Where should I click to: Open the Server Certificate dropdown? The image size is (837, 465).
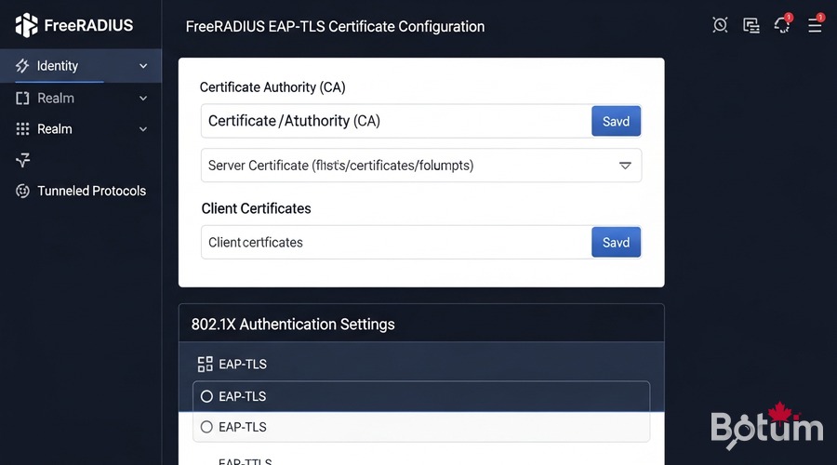(x=421, y=166)
